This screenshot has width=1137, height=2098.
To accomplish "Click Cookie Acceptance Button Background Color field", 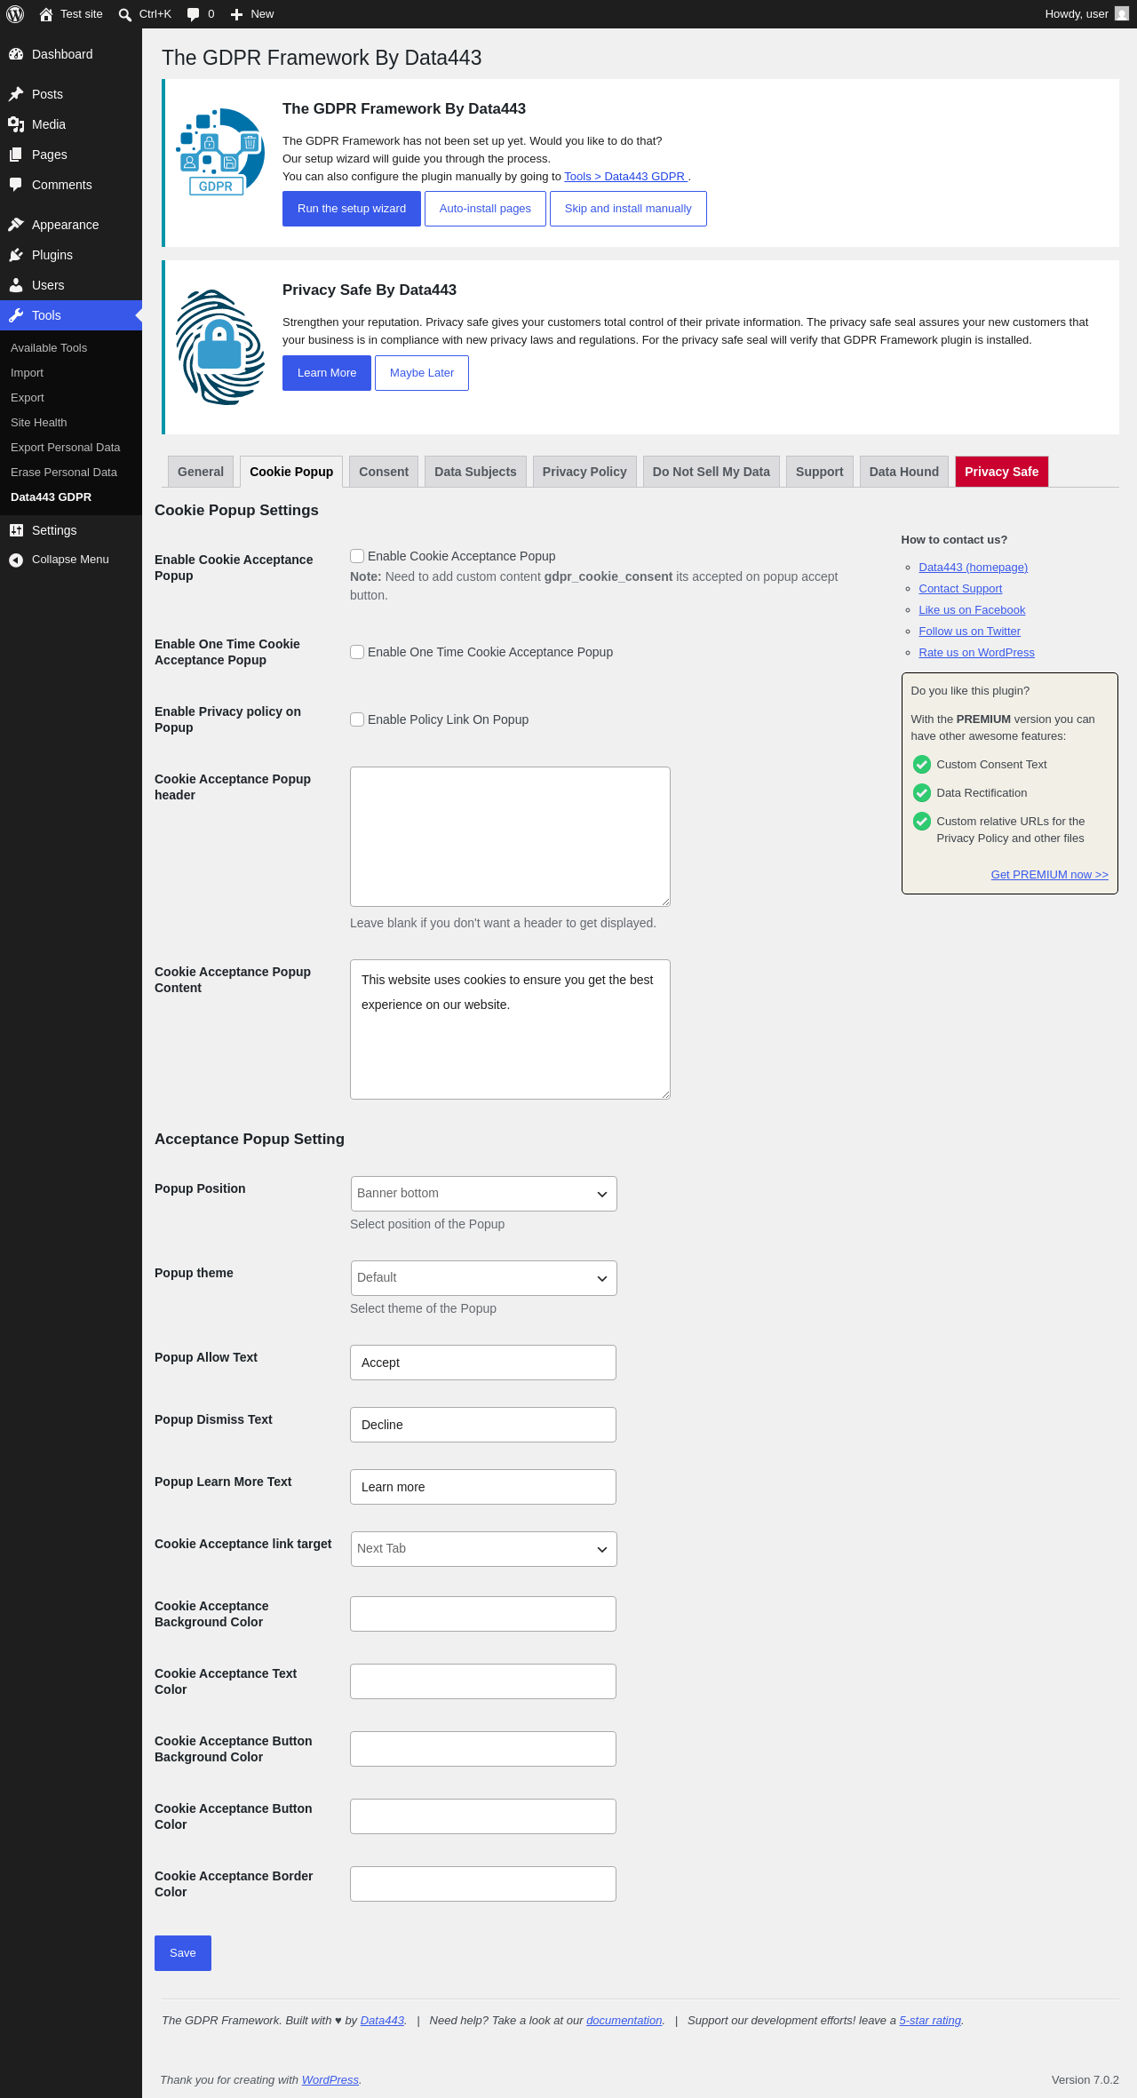I will click(483, 1749).
